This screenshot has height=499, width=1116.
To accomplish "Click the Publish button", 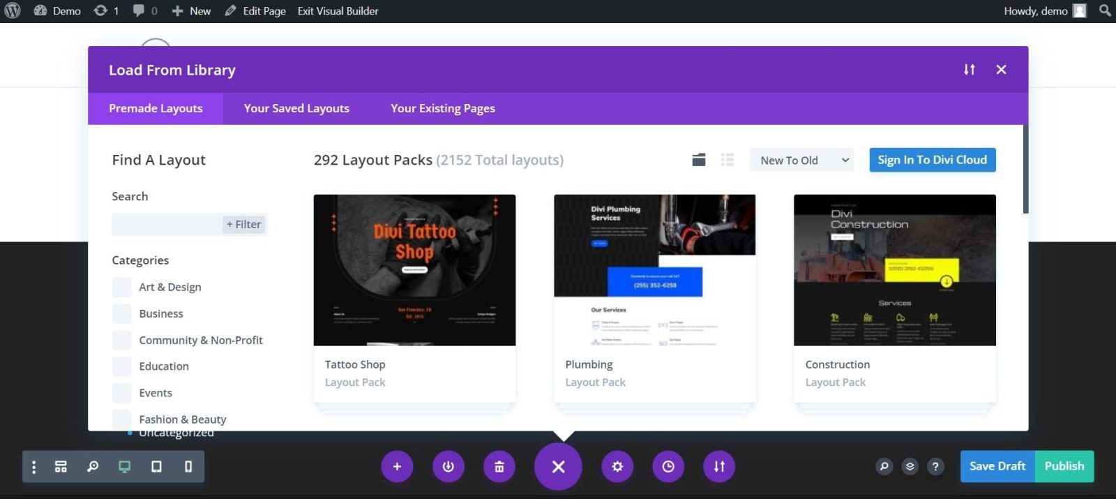I will [x=1064, y=466].
